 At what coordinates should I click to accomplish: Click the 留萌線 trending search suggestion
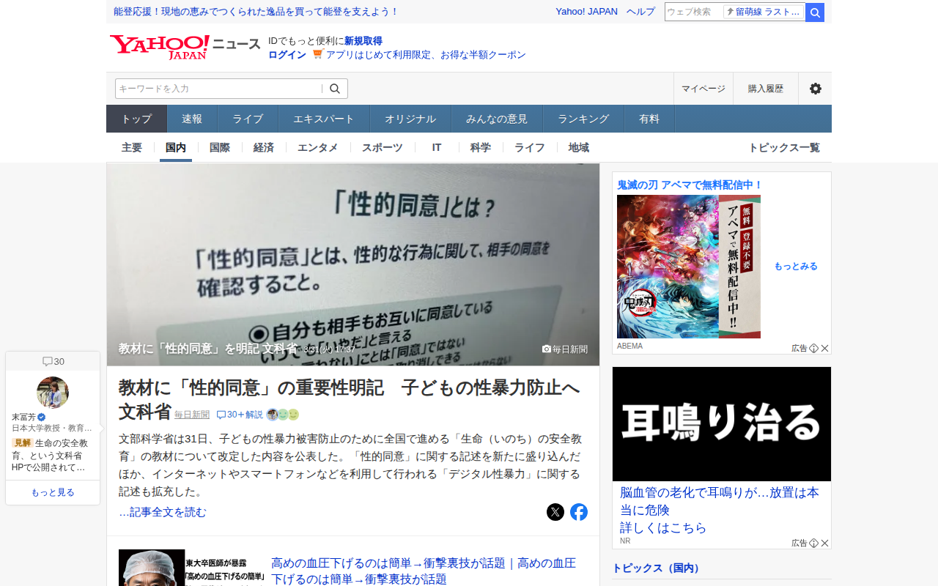764,12
